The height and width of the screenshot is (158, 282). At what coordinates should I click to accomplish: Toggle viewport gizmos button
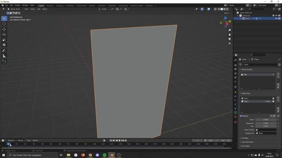(x=202, y=9)
